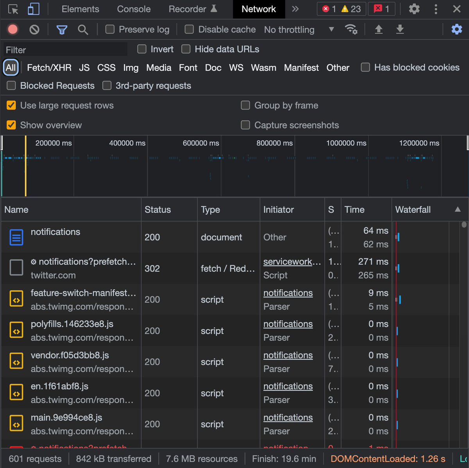Switch to the Console tab

(134, 9)
